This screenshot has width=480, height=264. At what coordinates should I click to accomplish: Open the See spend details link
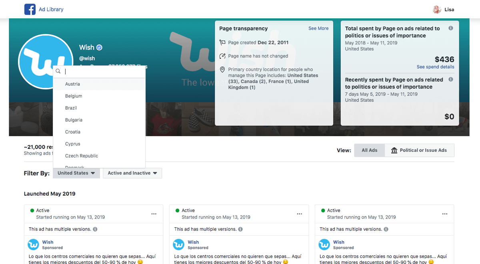(x=436, y=67)
